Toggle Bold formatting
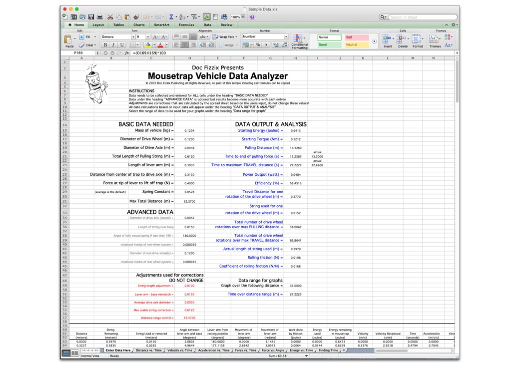 point(105,45)
